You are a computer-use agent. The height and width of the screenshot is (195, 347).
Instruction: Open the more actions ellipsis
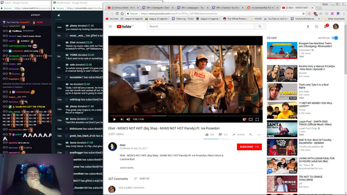[x=259, y=135]
